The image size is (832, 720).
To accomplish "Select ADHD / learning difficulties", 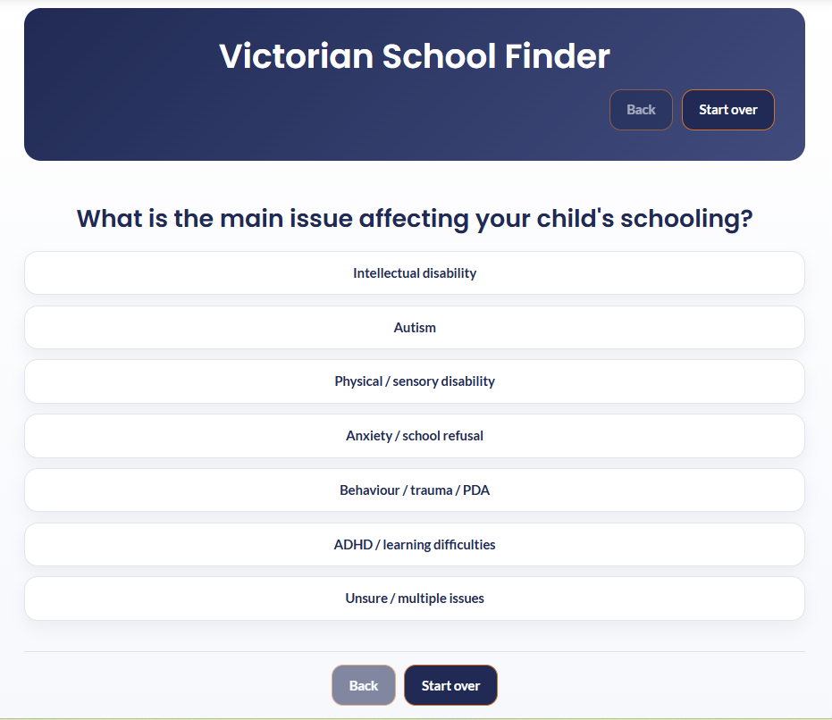I will click(x=415, y=544).
